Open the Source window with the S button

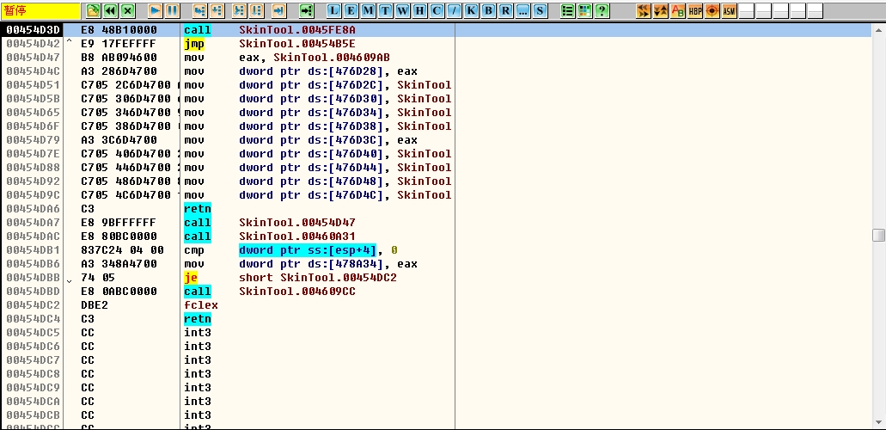click(x=540, y=10)
